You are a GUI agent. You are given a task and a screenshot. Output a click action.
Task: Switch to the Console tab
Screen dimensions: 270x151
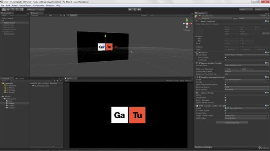coord(20,78)
